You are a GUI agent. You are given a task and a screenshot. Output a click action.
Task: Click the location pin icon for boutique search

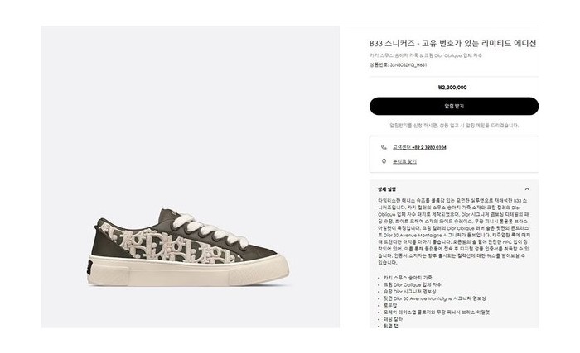tap(384, 161)
